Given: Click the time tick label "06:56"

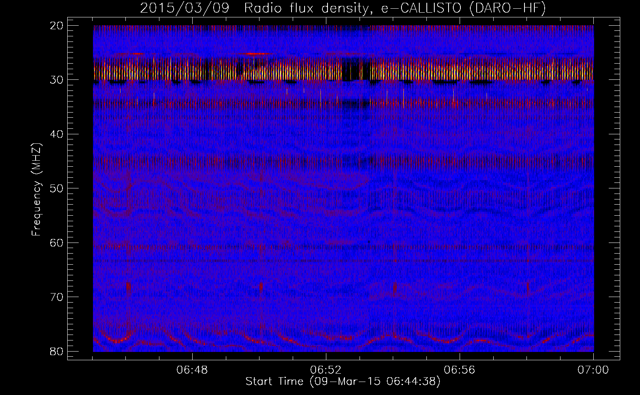Looking at the screenshot, I should click(460, 371).
